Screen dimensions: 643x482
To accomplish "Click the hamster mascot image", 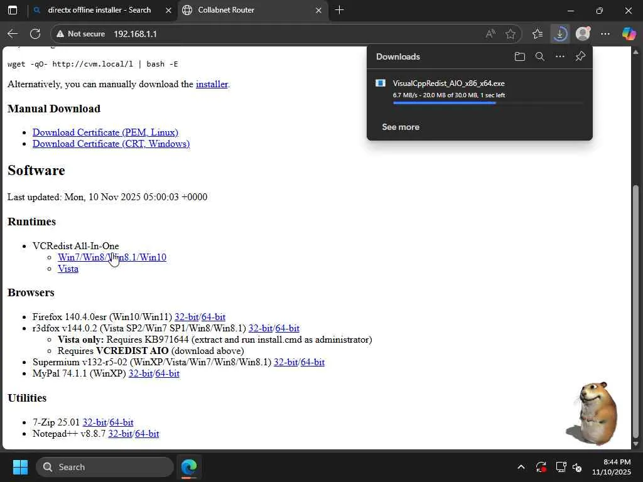I will pyautogui.click(x=593, y=414).
